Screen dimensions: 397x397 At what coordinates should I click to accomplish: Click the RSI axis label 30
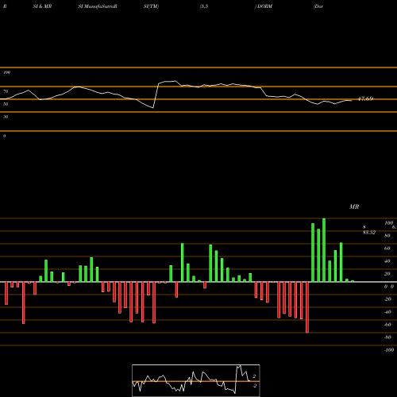[x=6, y=117]
